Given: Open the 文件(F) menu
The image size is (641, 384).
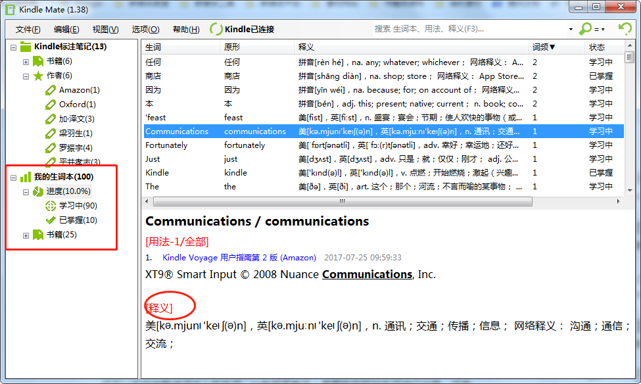Looking at the screenshot, I should pos(28,30).
